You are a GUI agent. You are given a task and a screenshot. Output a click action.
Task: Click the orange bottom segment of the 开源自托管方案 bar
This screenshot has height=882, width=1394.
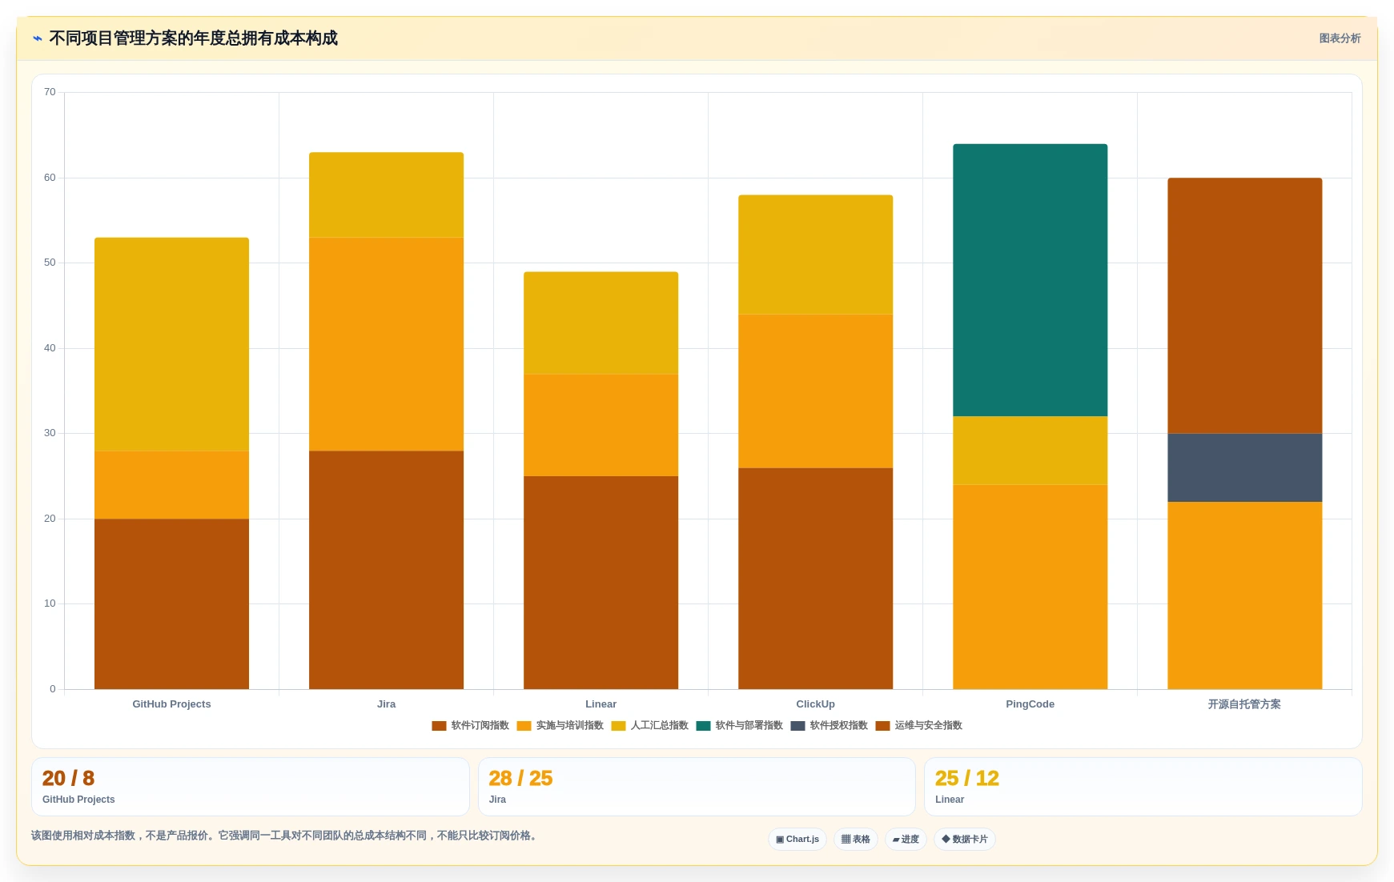[x=1244, y=595]
